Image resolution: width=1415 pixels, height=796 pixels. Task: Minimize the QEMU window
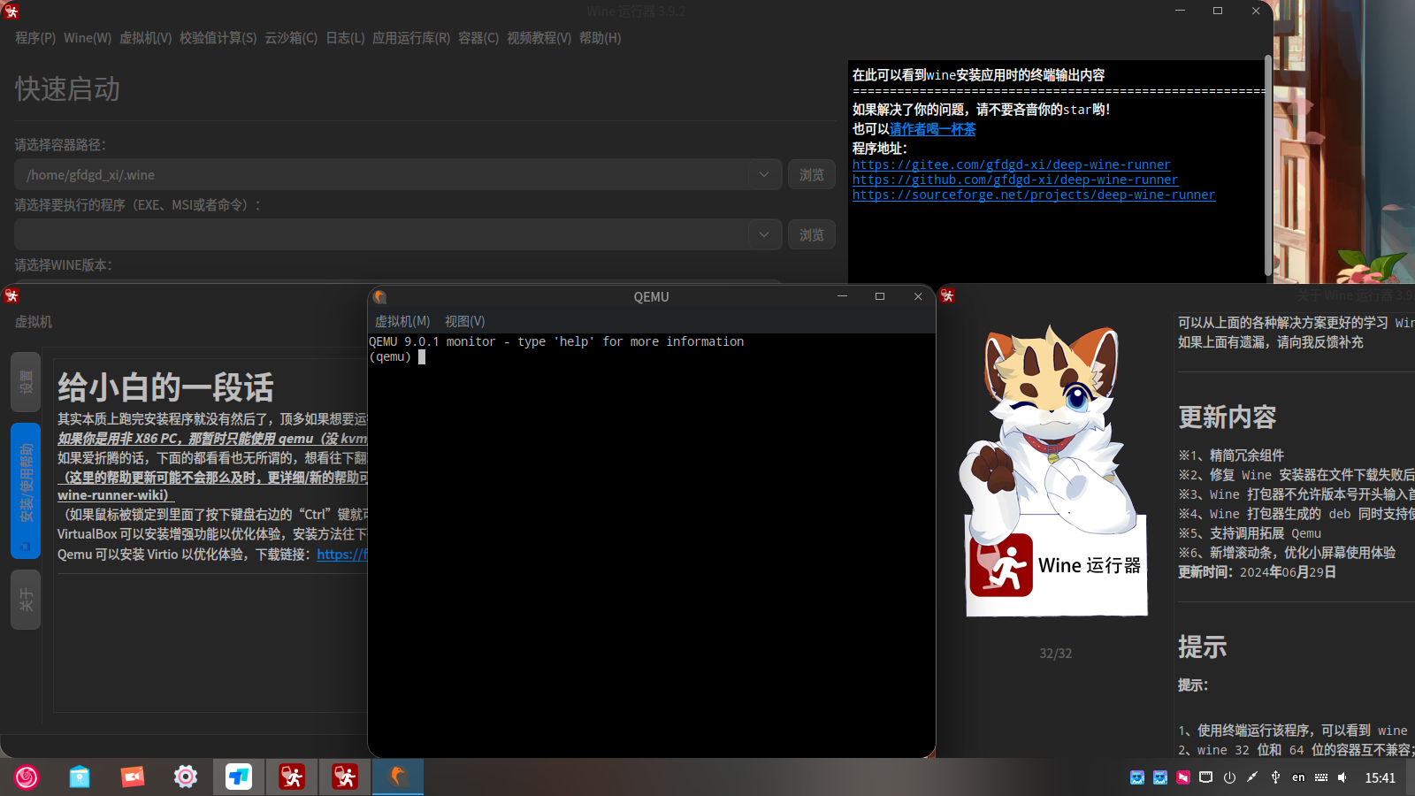(842, 297)
